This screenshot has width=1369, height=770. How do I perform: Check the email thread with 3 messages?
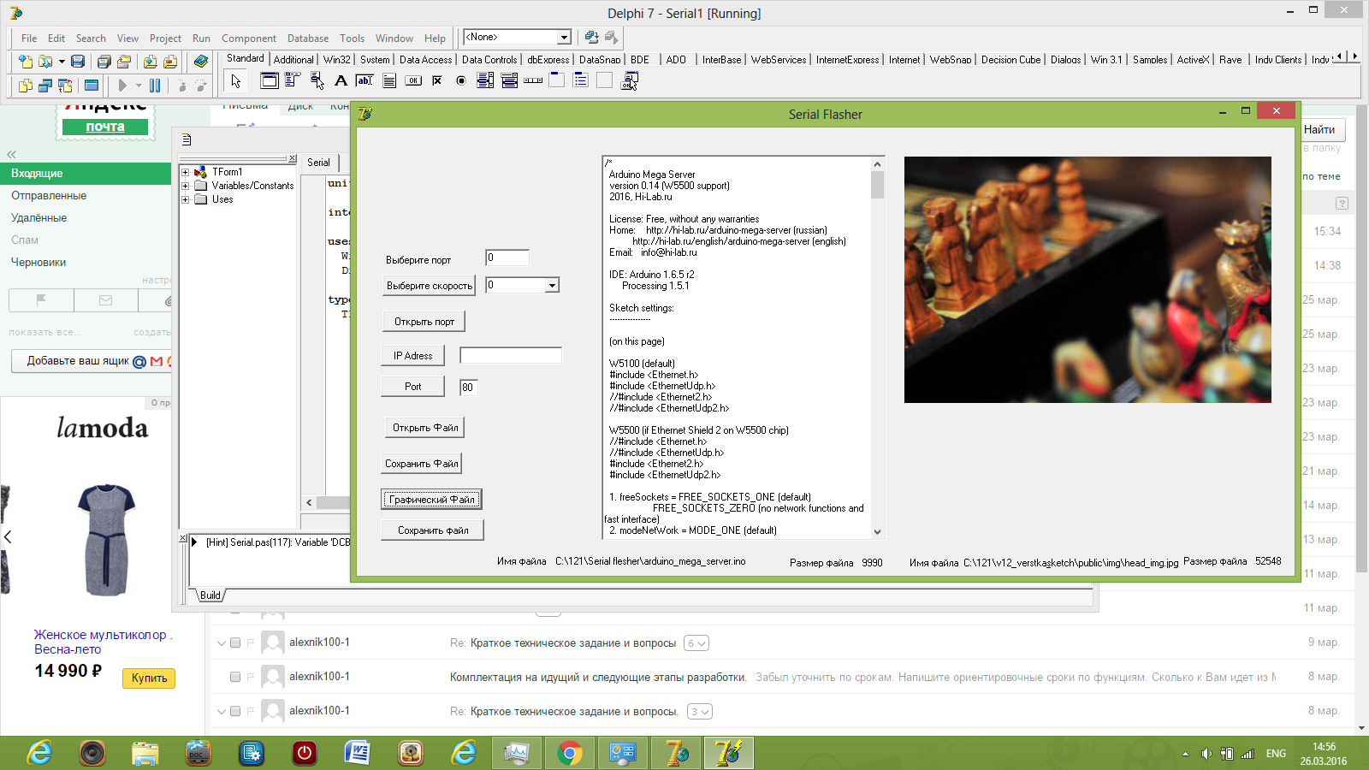click(235, 711)
